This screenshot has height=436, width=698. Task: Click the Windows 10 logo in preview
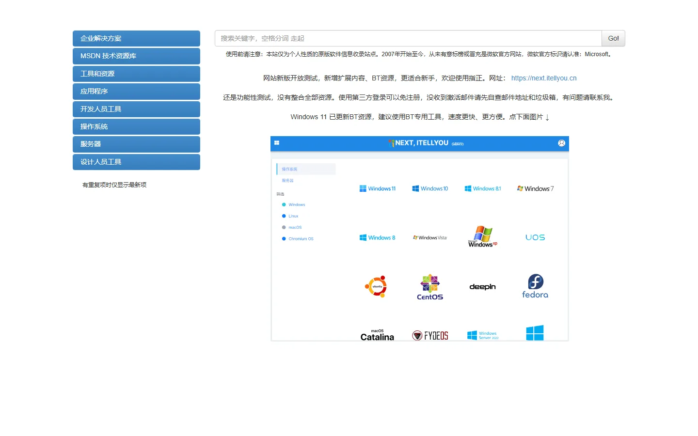click(430, 188)
